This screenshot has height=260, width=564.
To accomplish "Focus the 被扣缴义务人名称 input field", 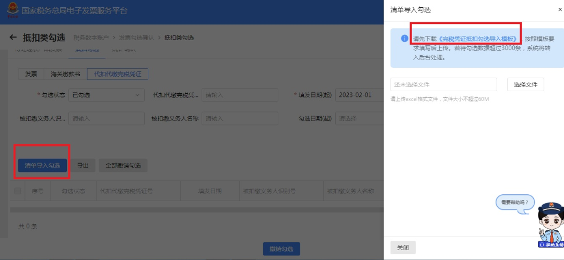I will click(240, 118).
